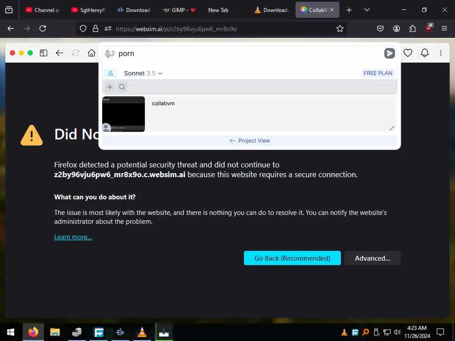Click Project View link

pyautogui.click(x=250, y=141)
